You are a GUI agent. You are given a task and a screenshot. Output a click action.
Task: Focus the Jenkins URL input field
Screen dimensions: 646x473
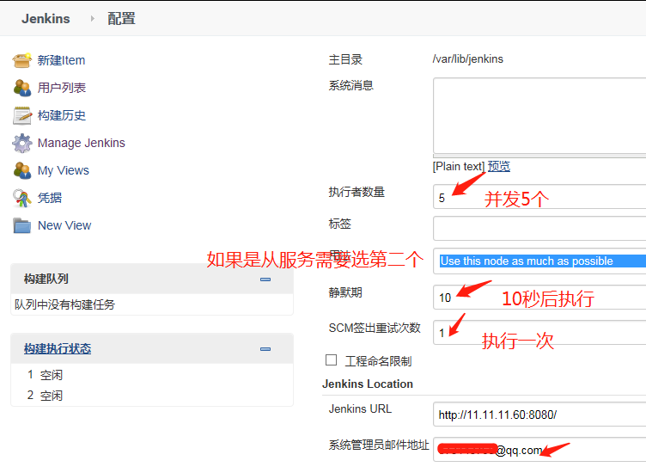point(539,415)
